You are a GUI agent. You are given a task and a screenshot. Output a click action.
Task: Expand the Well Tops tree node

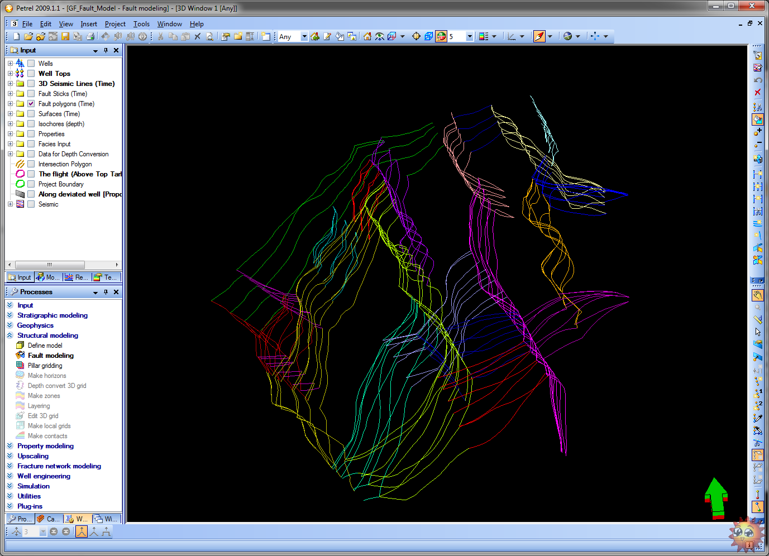[10, 74]
